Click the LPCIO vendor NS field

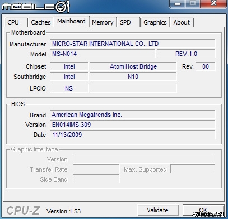(x=69, y=88)
